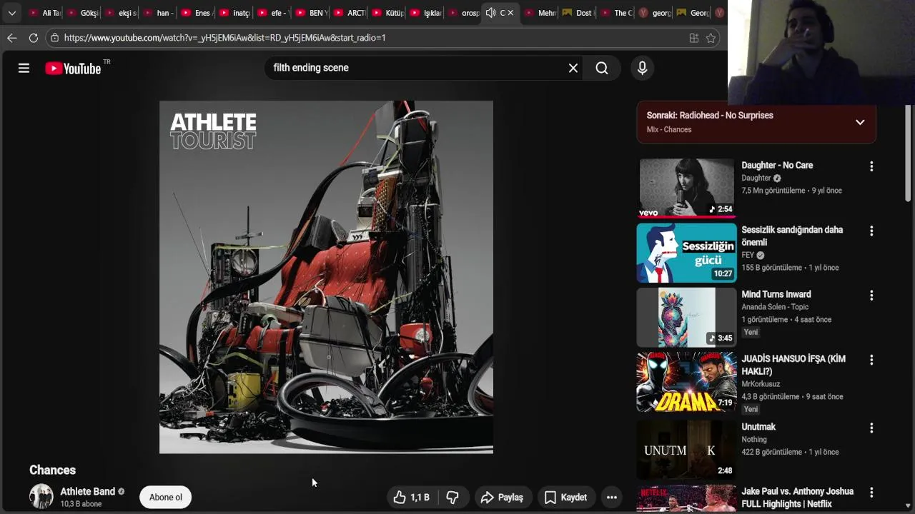
Task: Visit the MrKorkusuz channel name
Action: [x=761, y=384]
